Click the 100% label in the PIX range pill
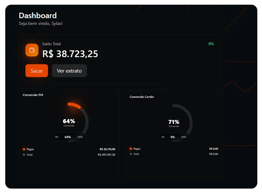The height and width of the screenshot is (193, 262). (x=80, y=137)
